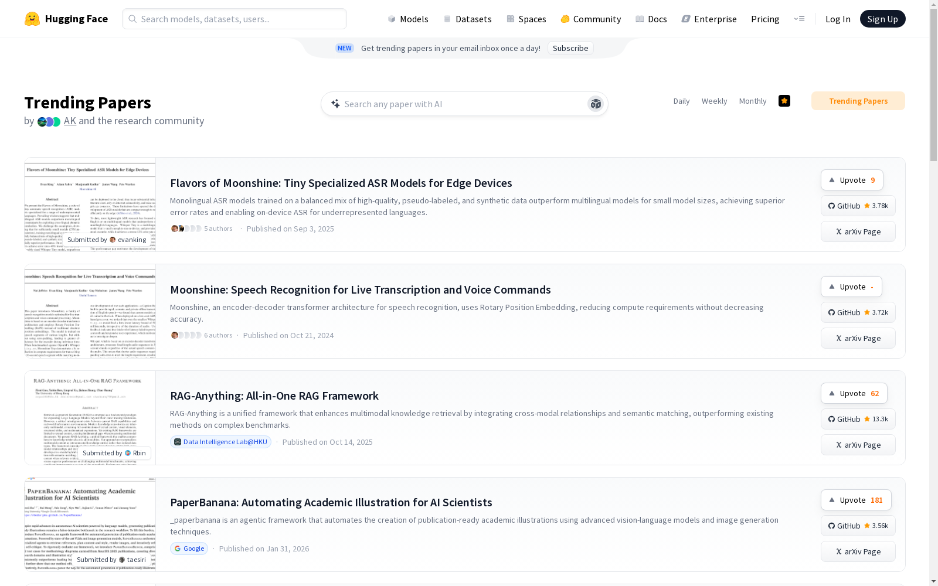Click GitHub icon on Flavors of Moonshine
This screenshot has height=586, width=938.
tap(831, 206)
